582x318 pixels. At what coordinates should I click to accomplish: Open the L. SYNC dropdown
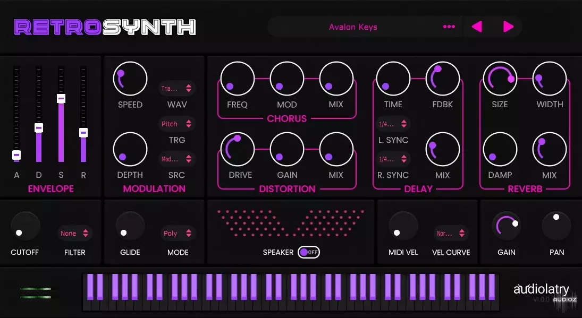393,124
